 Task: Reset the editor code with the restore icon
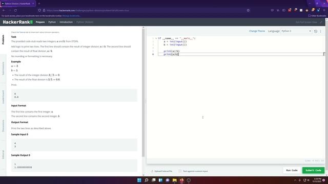tap(316, 31)
